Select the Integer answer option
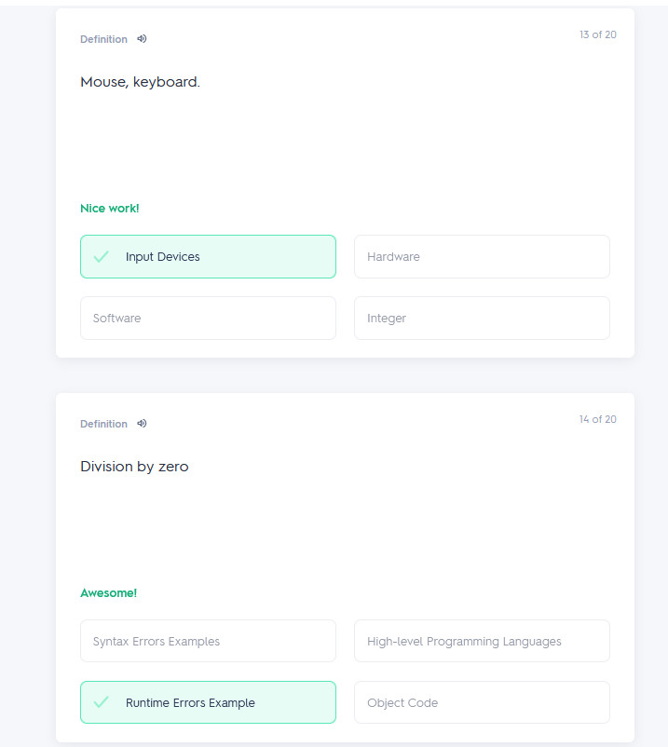 (483, 319)
